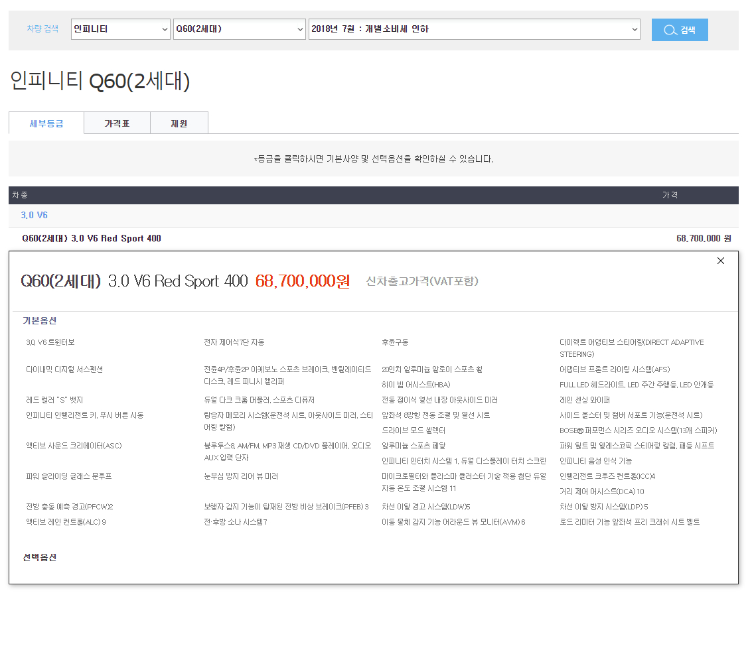
Task: Click the 3.0, V6 트윈터보 option item
Action: (x=50, y=342)
